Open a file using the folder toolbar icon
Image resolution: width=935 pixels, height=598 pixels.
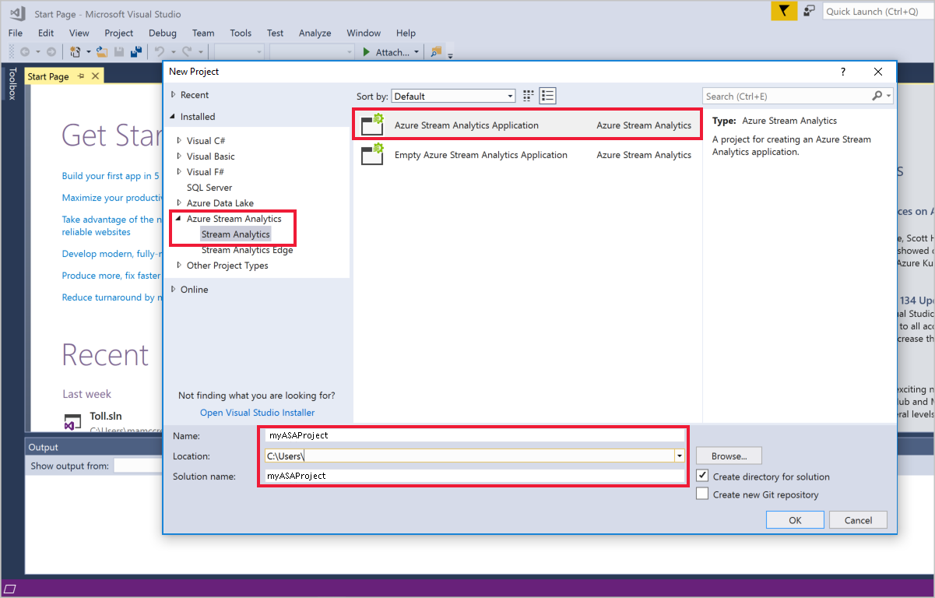(x=102, y=51)
